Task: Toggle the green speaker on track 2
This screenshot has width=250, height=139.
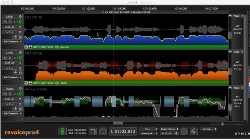Action: click(20, 58)
